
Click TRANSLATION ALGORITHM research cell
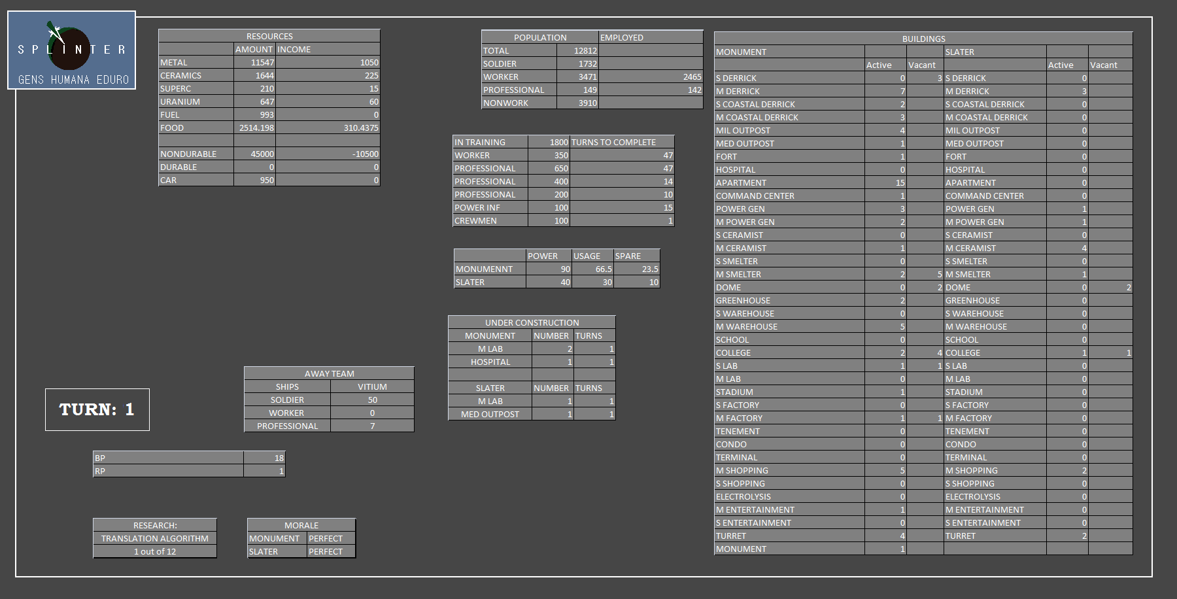point(155,539)
